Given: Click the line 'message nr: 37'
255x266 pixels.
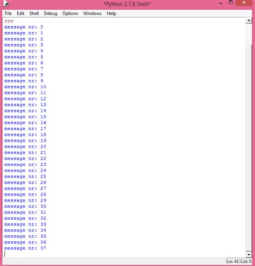Looking at the screenshot, I should [x=25, y=248].
